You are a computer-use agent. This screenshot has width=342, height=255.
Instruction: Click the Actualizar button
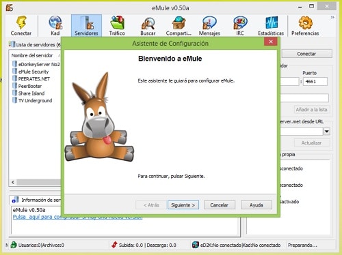coord(311,142)
